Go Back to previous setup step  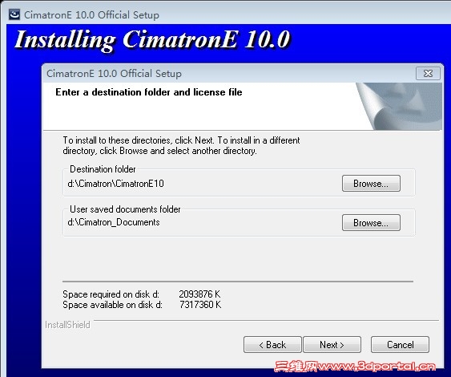[272, 344]
